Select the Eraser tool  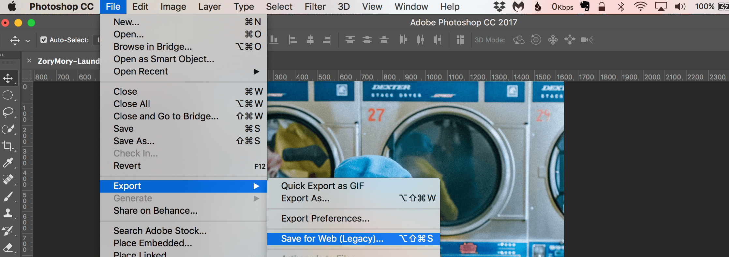pyautogui.click(x=8, y=248)
